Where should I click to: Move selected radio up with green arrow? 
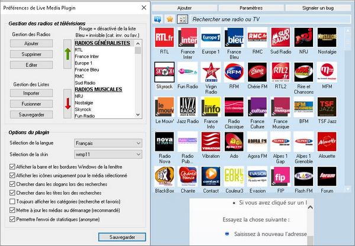(x=67, y=54)
